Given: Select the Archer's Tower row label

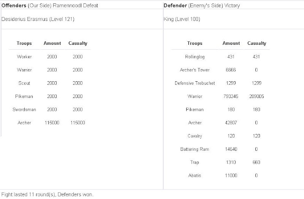Looking at the screenshot, I should click(195, 70).
